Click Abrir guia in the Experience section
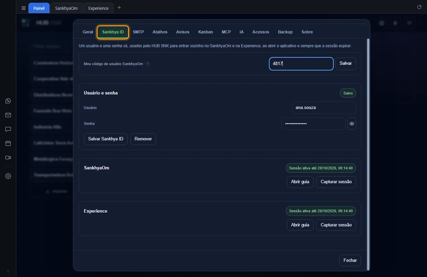Screen dimensions: 427x277 click(300, 225)
